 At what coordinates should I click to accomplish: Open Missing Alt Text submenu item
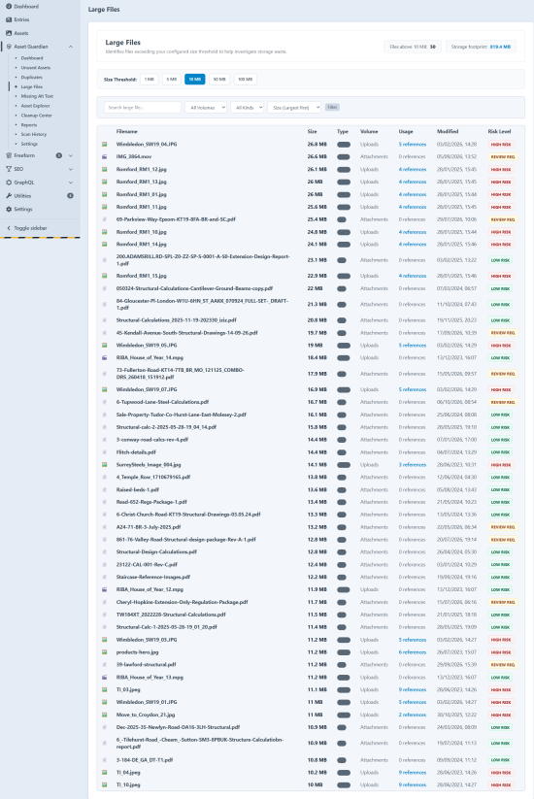point(37,96)
